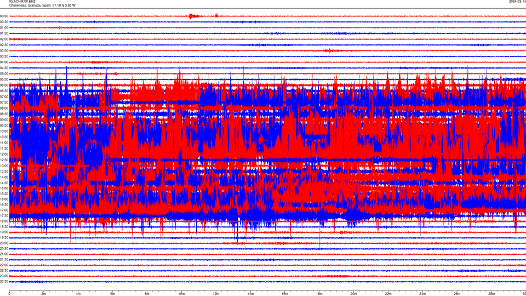This screenshot has width=526, height=296.
Task: Select the 23:30 time label
Action: [x=4, y=282]
